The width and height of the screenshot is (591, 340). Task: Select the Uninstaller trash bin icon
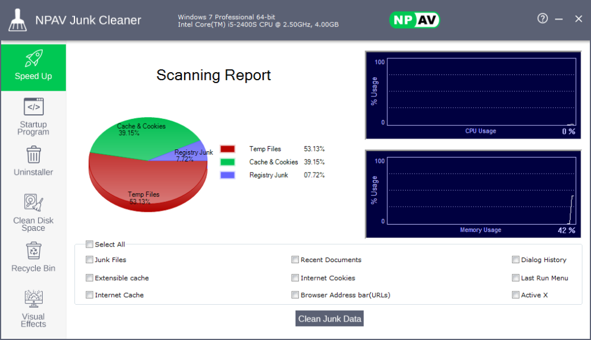pos(33,155)
